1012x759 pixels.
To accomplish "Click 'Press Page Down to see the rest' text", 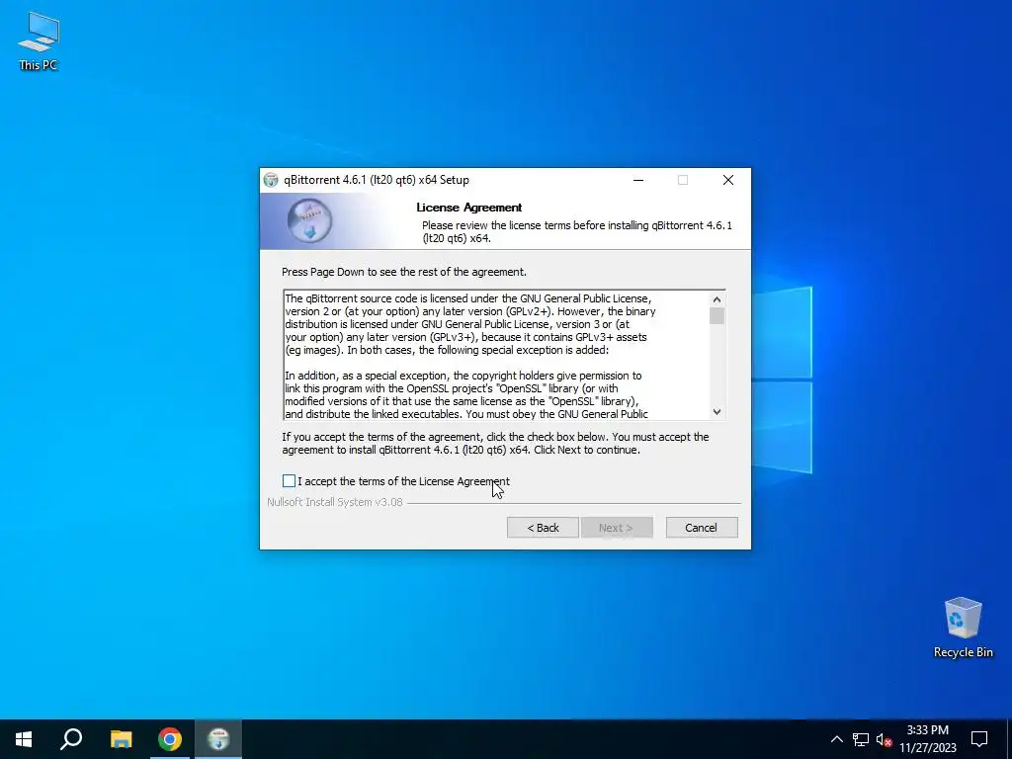I will [404, 272].
